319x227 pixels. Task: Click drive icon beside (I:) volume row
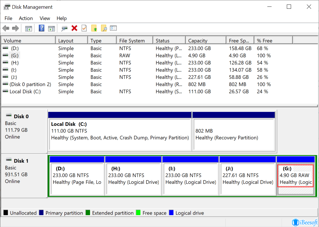(x=5, y=70)
